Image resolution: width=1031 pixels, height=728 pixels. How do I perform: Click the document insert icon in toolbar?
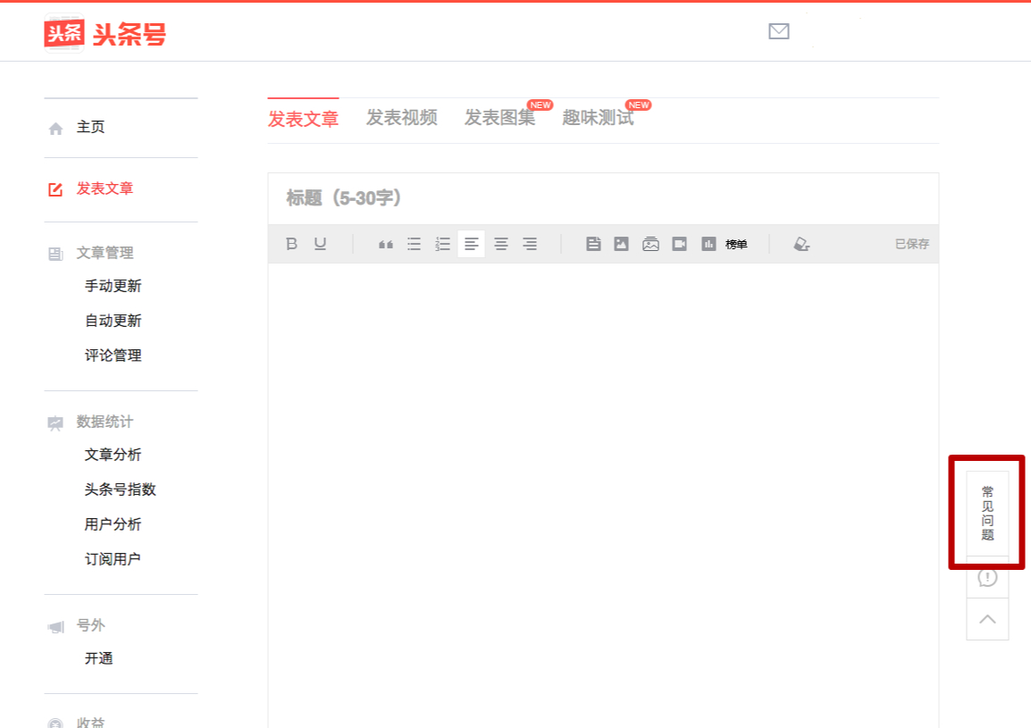tap(593, 244)
